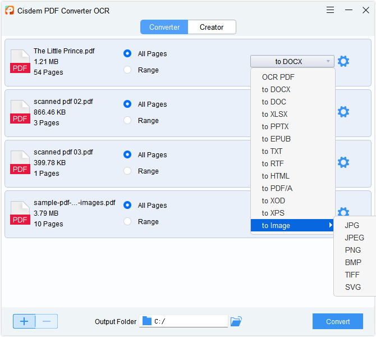The height and width of the screenshot is (337, 376).
Task: Choose 'to EPUB' output format
Action: (x=292, y=139)
